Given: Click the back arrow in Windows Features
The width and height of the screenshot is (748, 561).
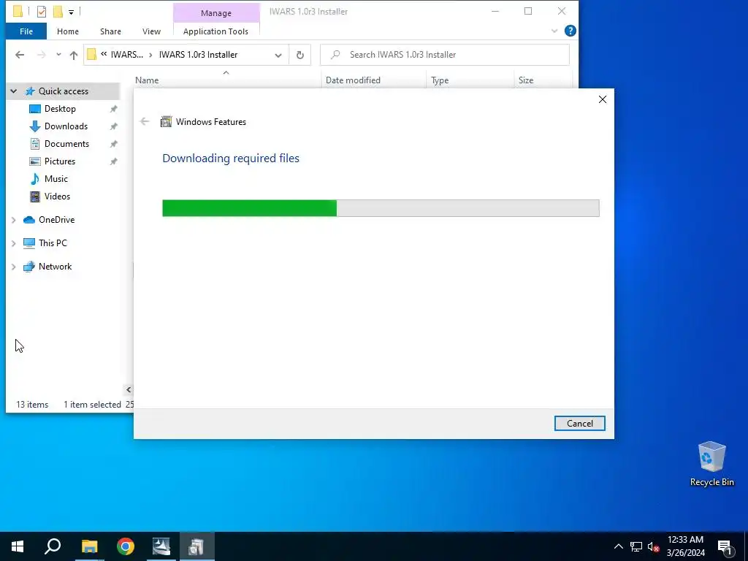Looking at the screenshot, I should coord(145,122).
